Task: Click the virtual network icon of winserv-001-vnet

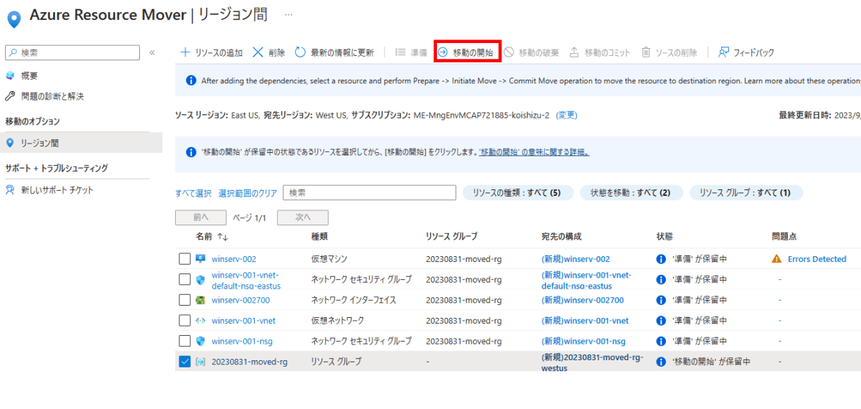Action: tap(201, 321)
